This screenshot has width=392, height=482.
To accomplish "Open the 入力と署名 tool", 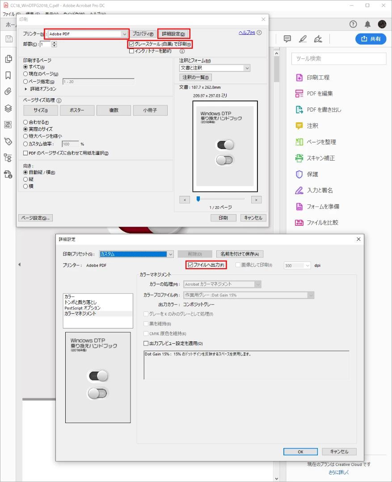I will tap(314, 190).
